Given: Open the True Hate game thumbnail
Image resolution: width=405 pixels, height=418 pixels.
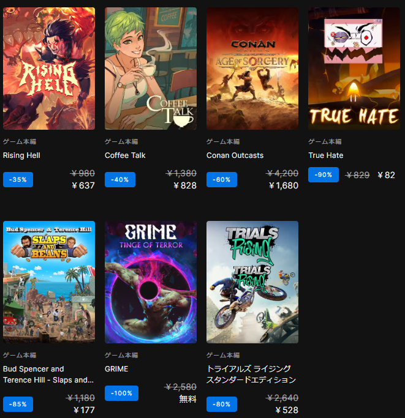Looking at the screenshot, I should click(354, 69).
